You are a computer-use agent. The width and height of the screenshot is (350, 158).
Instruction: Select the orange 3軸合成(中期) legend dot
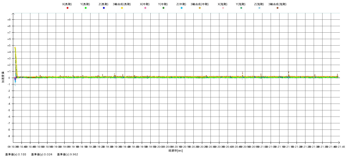click(x=200, y=8)
